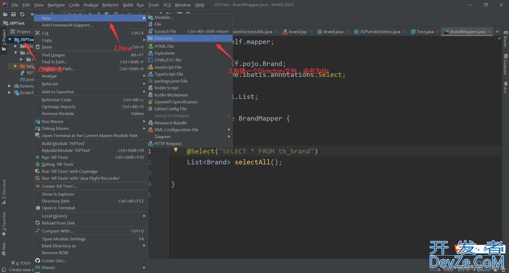
Task: Select Reformat Code
Action: coord(91,100)
